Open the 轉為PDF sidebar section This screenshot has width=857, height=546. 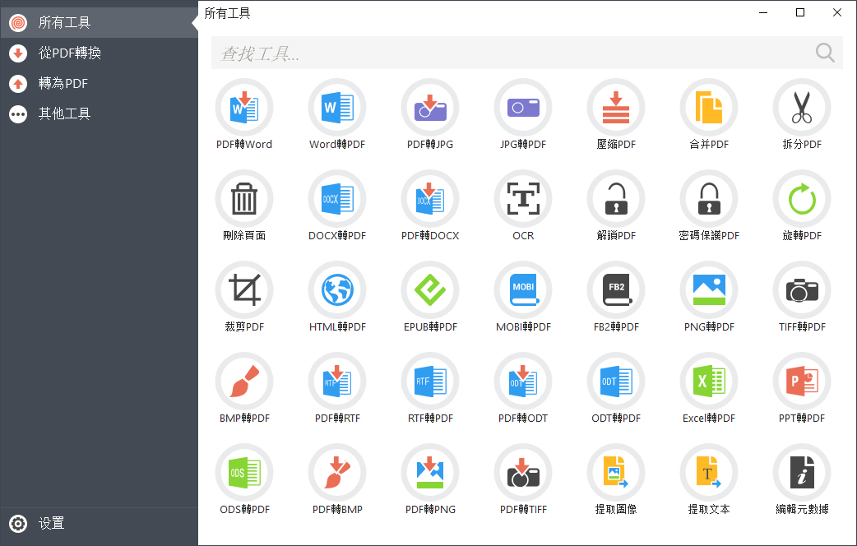pos(66,83)
